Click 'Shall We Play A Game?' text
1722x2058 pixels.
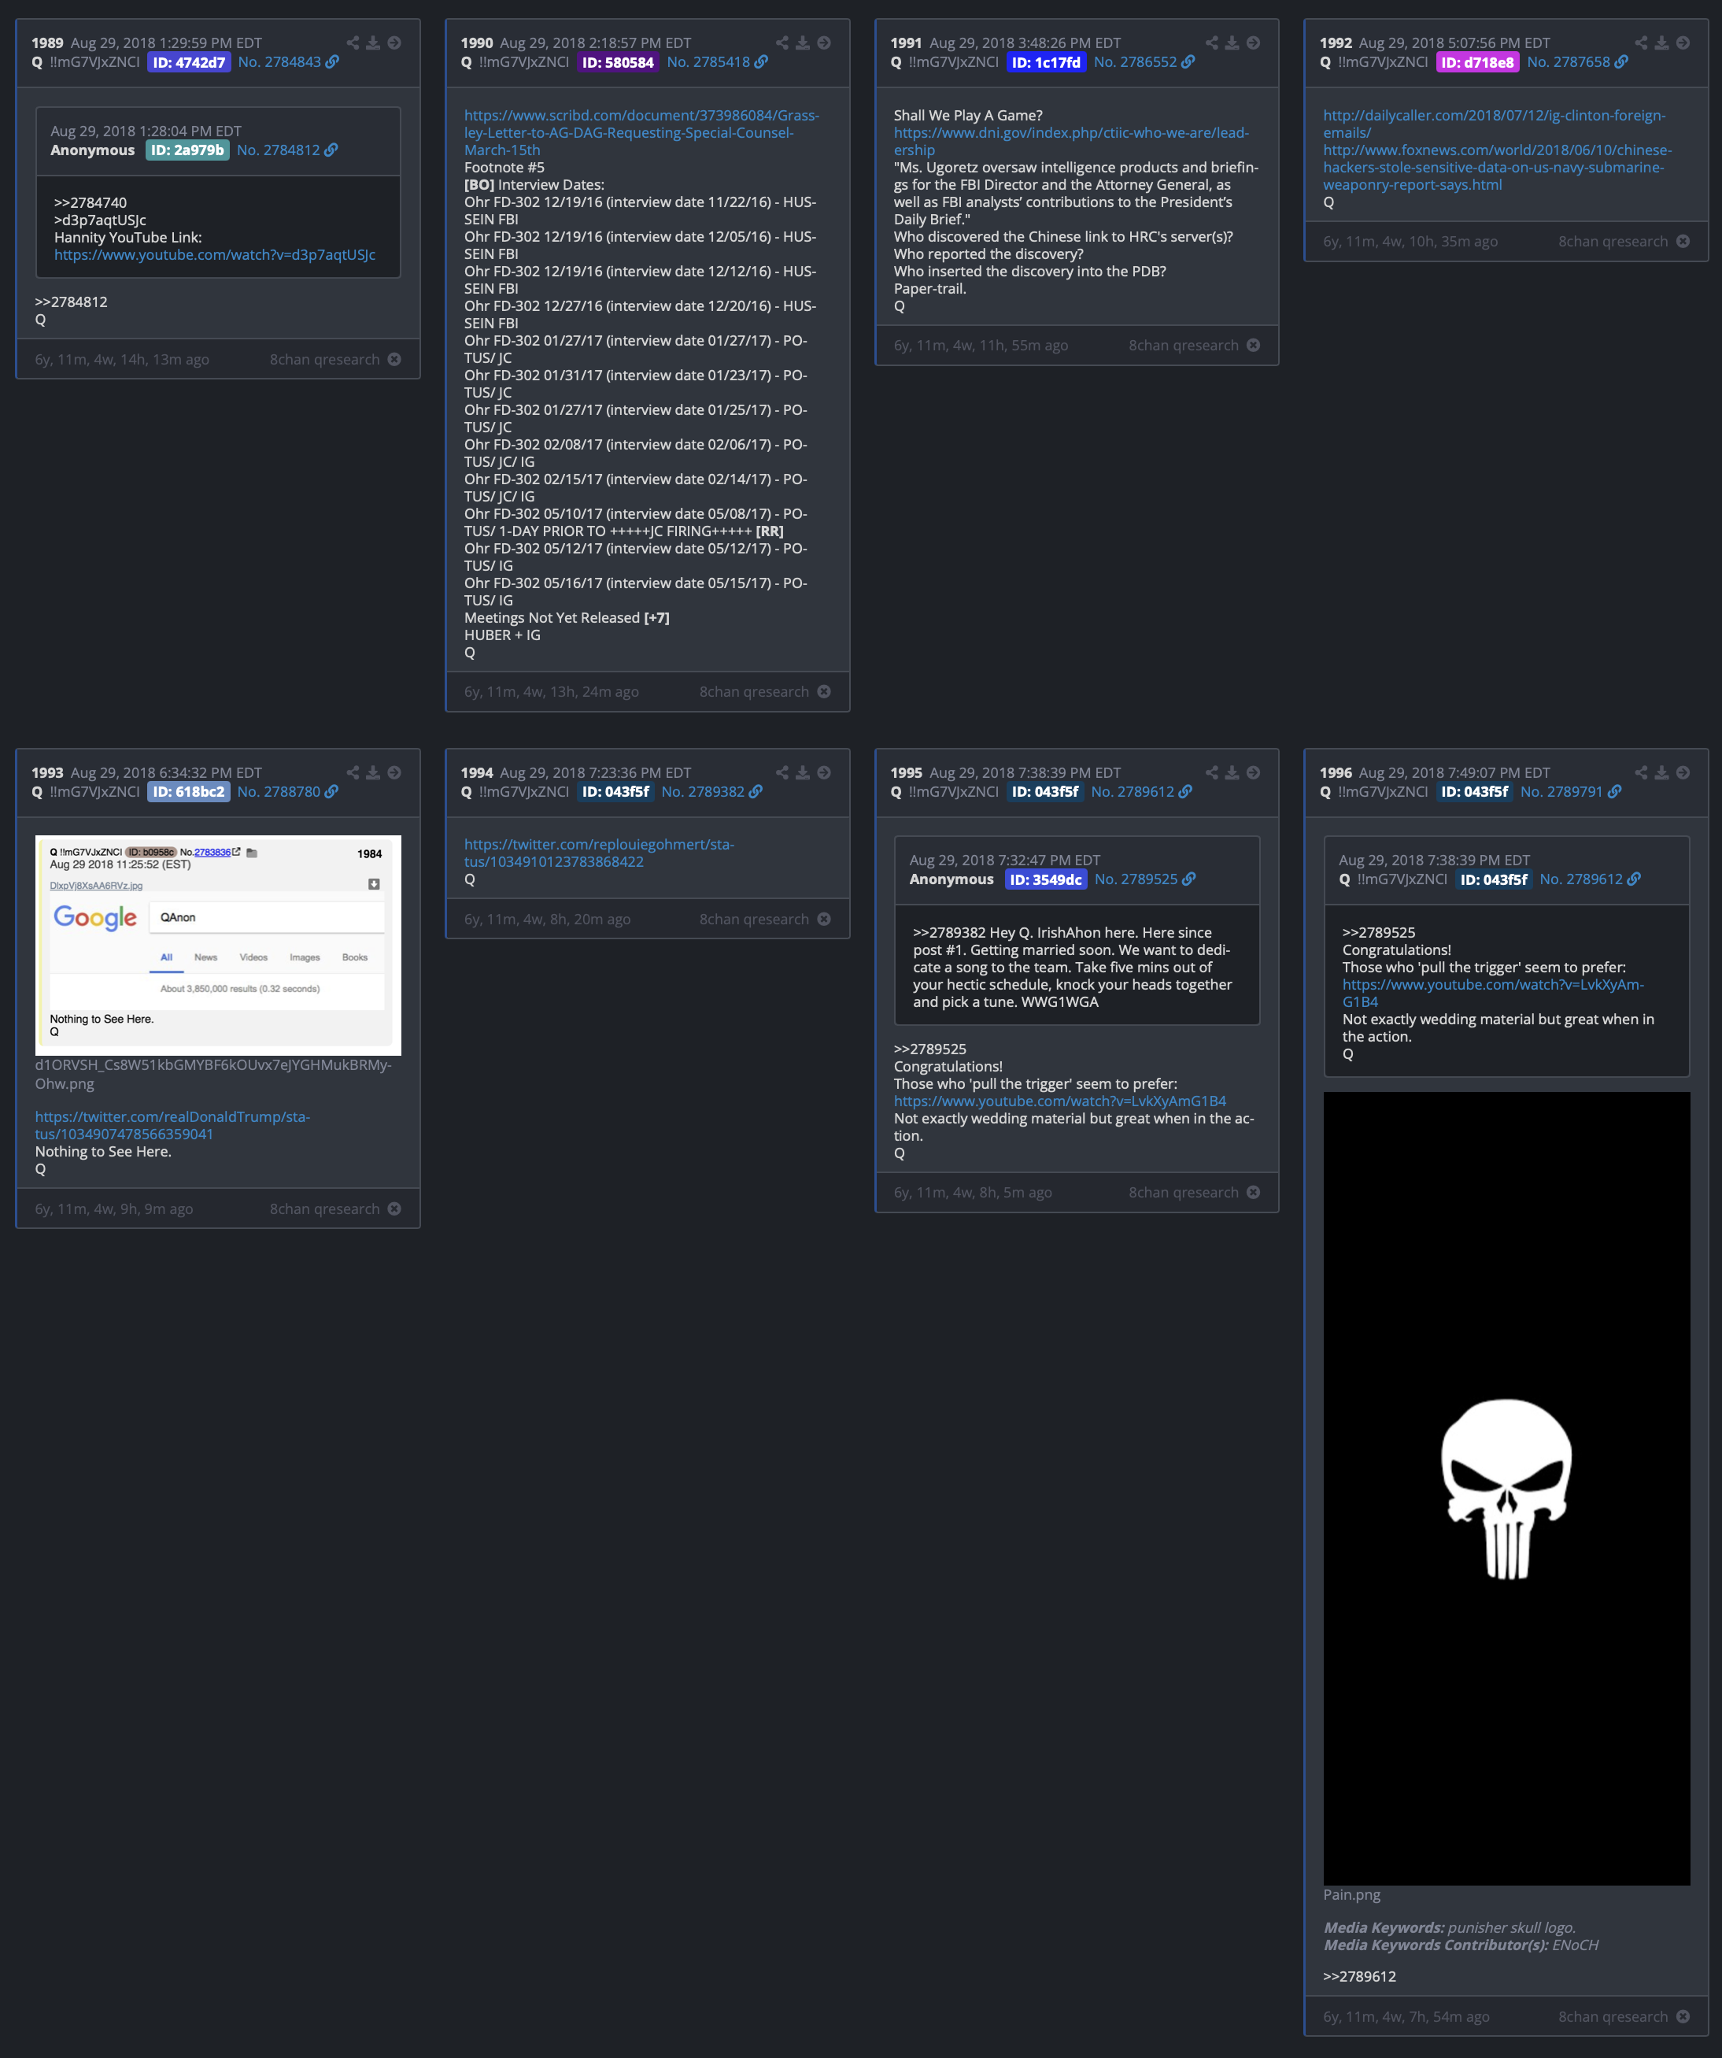tap(968, 116)
